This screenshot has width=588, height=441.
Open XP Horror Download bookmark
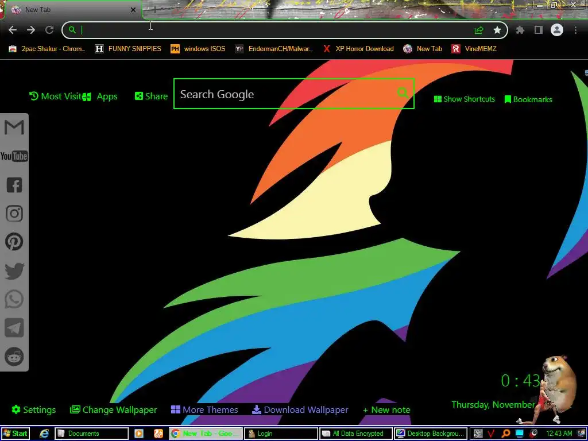point(359,49)
